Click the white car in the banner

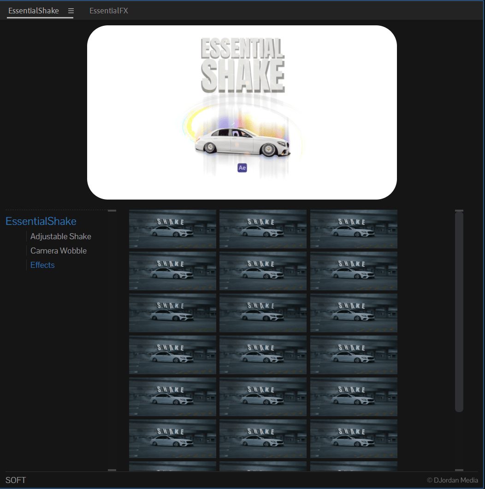(x=242, y=141)
